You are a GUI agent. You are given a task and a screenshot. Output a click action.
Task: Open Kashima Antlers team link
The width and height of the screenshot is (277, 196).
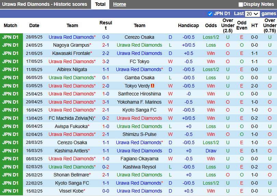(x=71, y=151)
